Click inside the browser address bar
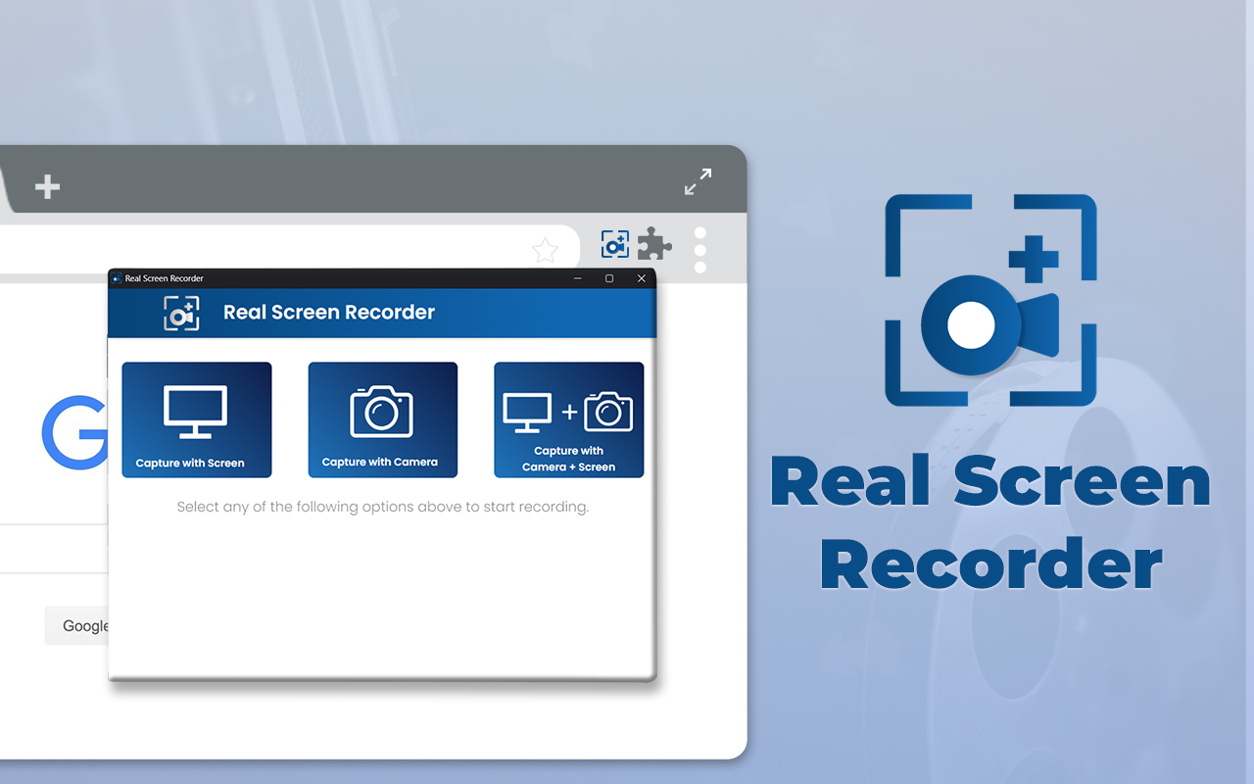 point(294,248)
